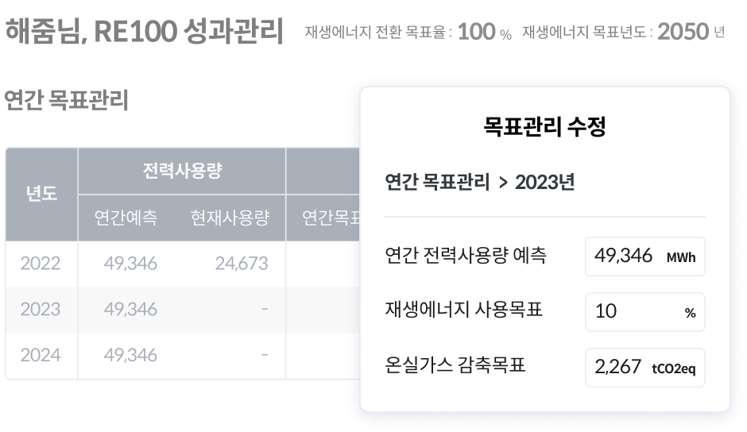Click the 2050 재생에너지 목표년도 value
The image size is (747, 432).
tap(683, 32)
